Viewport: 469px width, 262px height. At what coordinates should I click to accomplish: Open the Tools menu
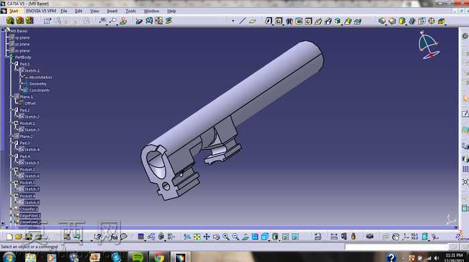[131, 11]
